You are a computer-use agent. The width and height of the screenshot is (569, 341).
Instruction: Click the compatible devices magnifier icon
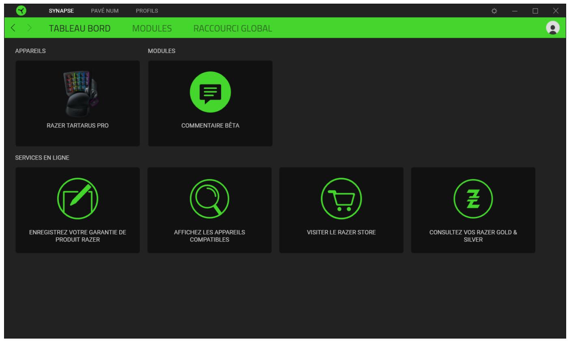(209, 199)
